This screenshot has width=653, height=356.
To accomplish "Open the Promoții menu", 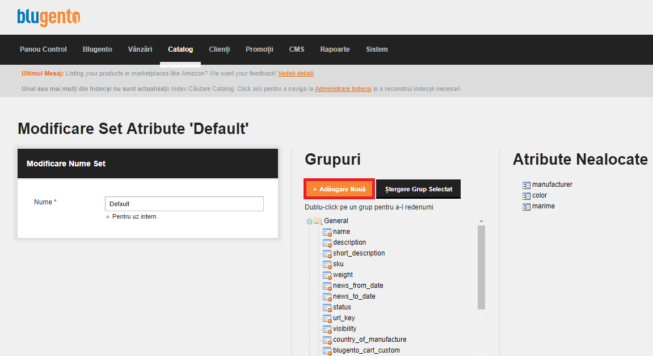I will click(x=259, y=49).
